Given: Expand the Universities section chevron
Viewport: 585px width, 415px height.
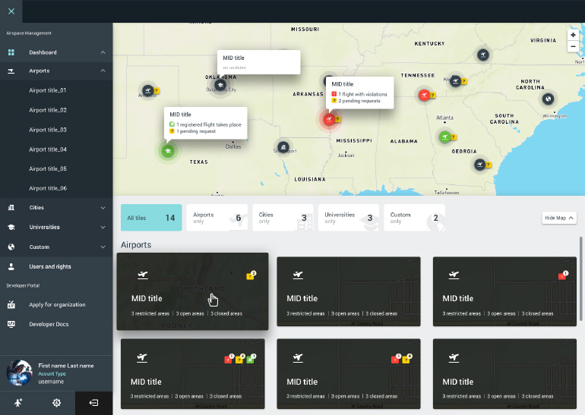Looking at the screenshot, I should (x=103, y=228).
